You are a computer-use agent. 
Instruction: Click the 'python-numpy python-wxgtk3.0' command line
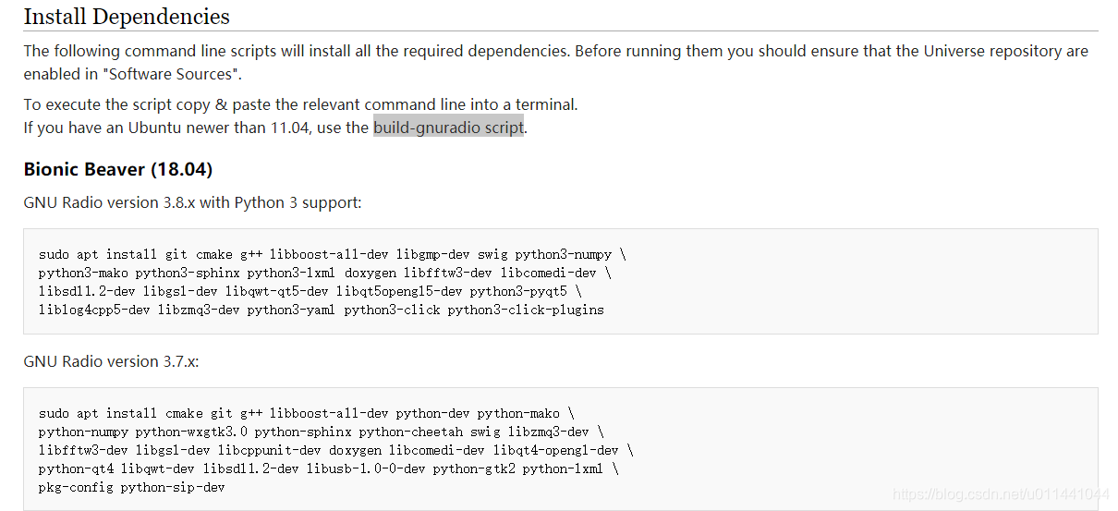point(321,432)
